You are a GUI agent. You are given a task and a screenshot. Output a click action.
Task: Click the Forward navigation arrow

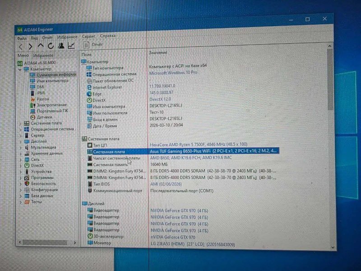click(30, 47)
